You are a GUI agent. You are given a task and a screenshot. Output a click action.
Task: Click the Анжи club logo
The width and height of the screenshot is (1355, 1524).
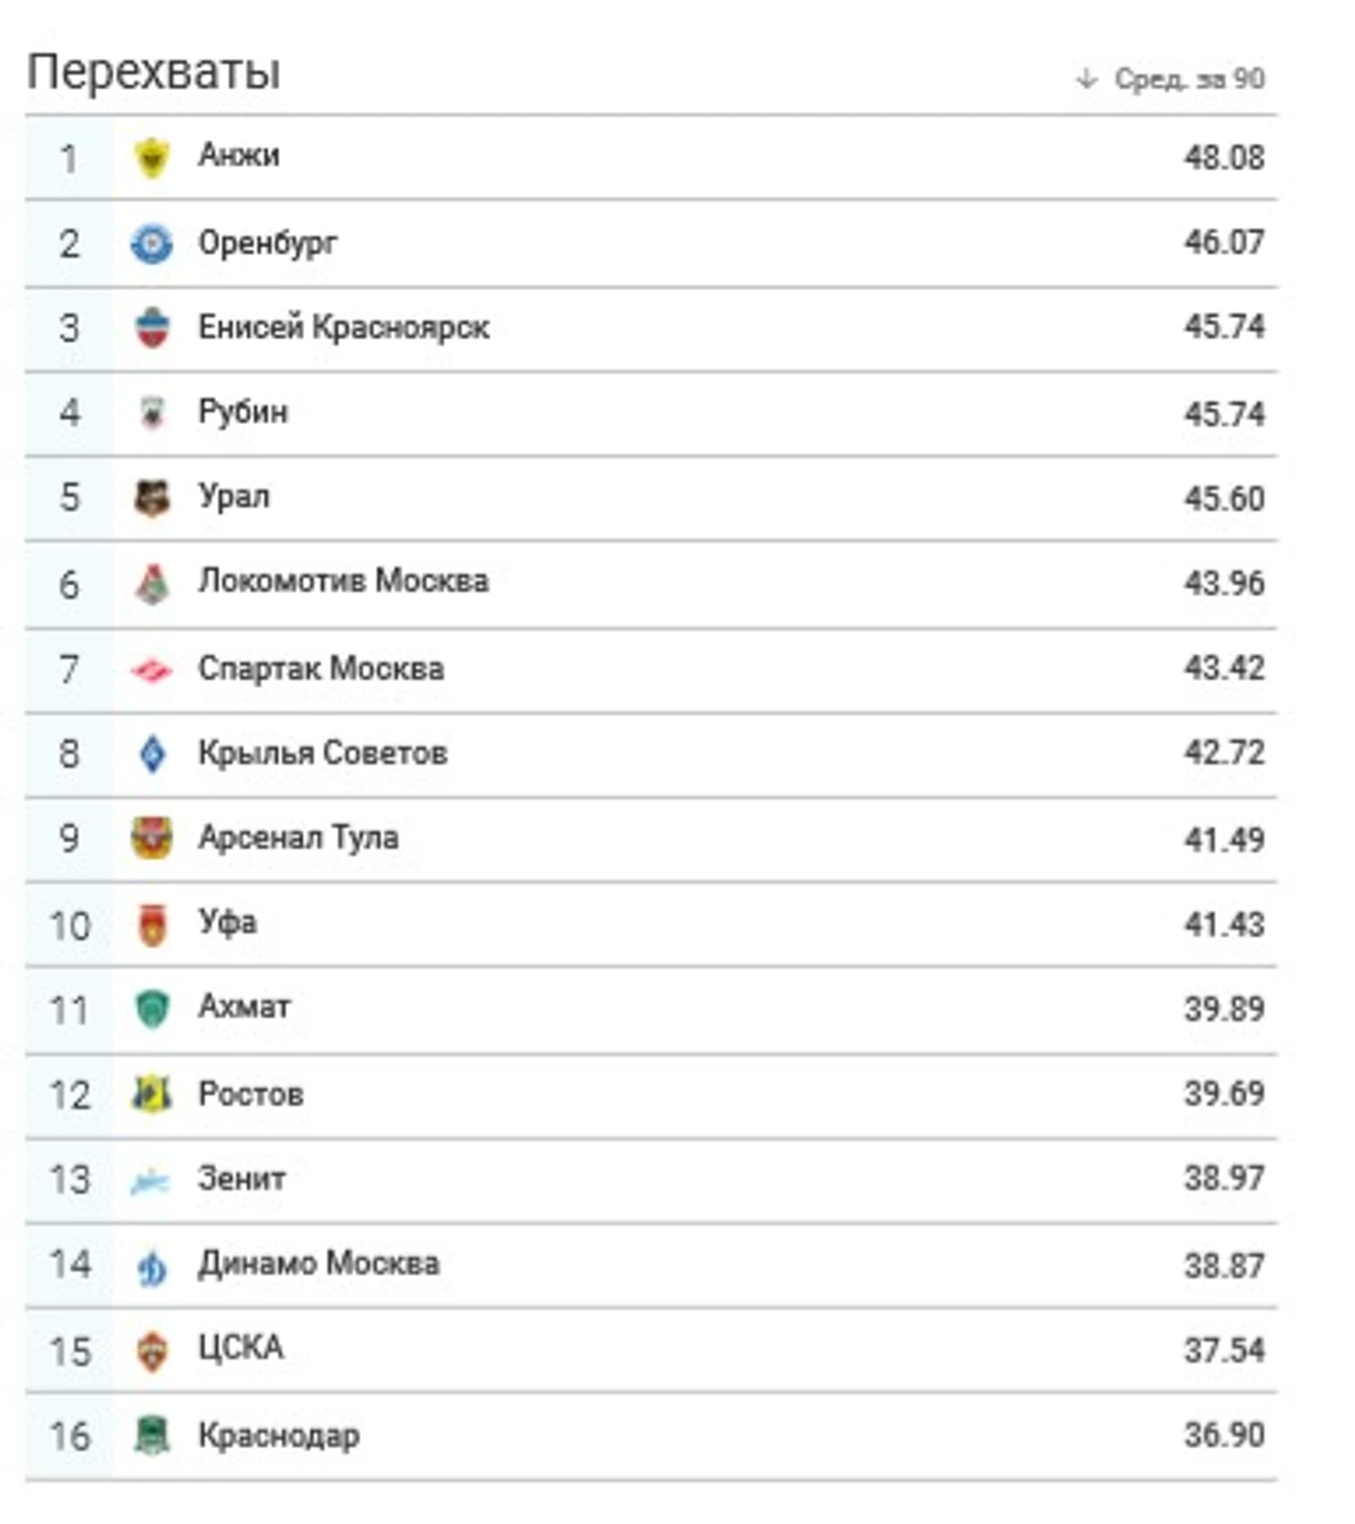[151, 157]
